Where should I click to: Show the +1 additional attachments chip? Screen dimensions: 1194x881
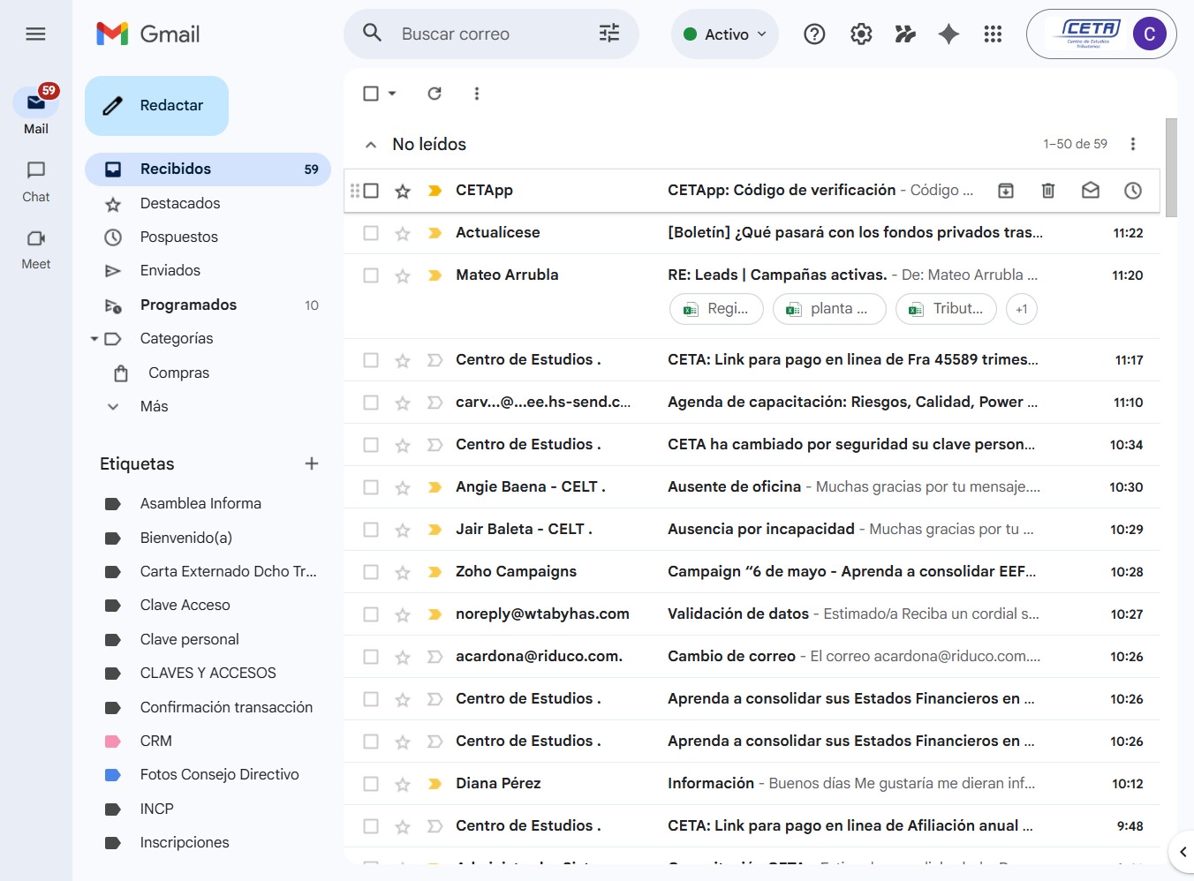click(x=1022, y=309)
